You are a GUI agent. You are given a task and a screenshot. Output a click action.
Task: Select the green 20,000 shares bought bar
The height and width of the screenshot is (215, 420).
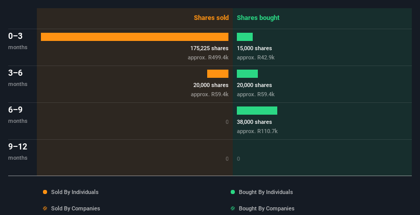coord(247,74)
